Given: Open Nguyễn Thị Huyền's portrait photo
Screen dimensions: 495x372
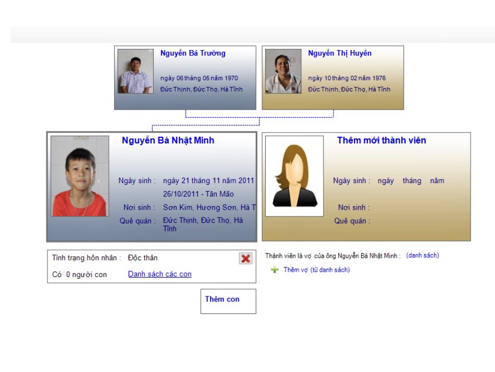Looking at the screenshot, I should [x=283, y=71].
